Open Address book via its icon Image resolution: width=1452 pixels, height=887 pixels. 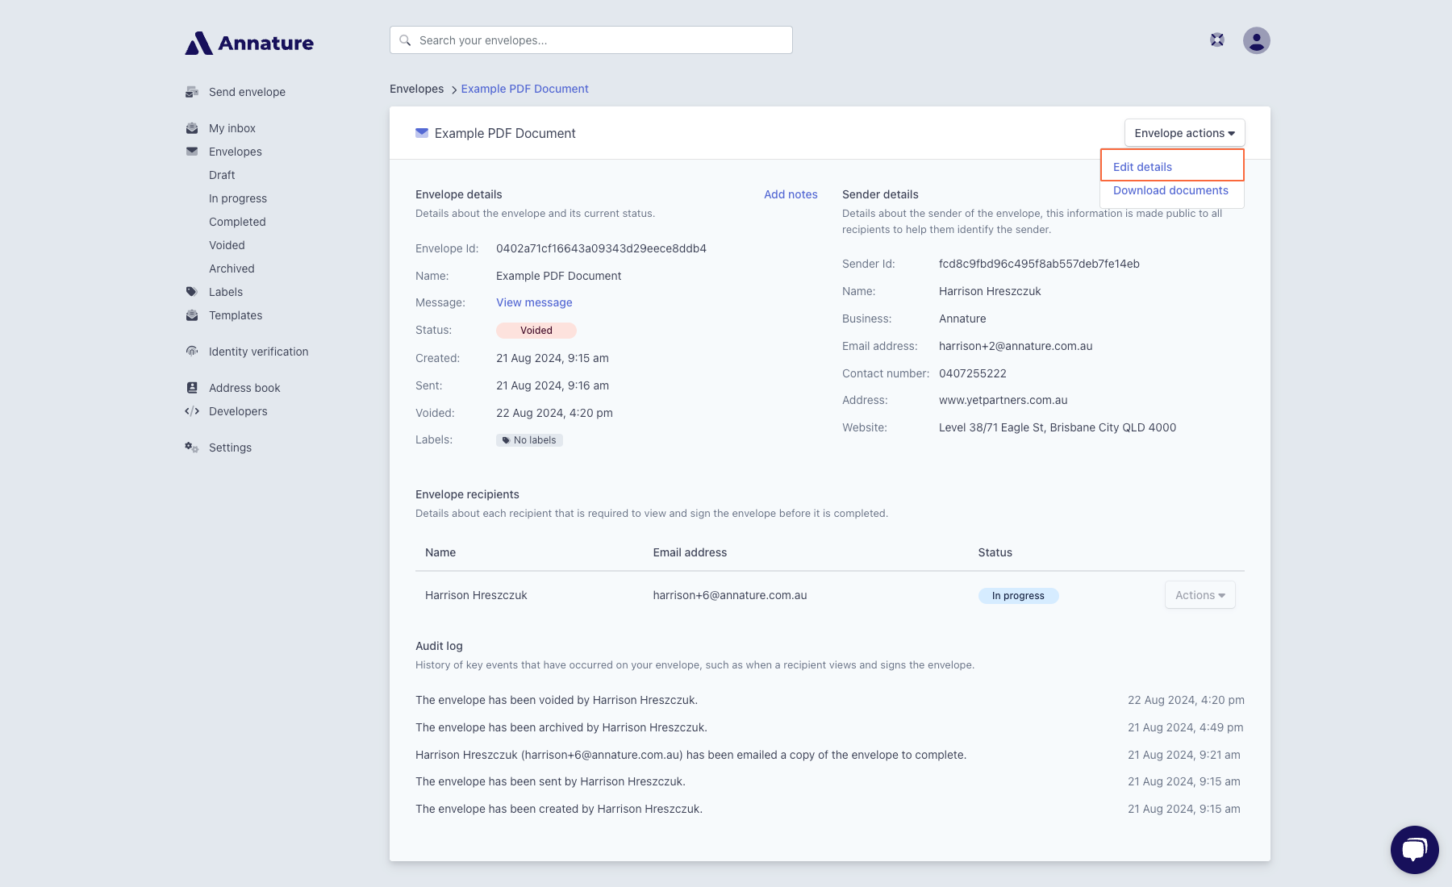[192, 388]
